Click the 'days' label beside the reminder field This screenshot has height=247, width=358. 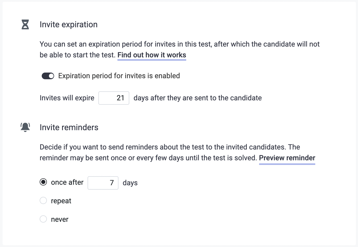(x=130, y=183)
